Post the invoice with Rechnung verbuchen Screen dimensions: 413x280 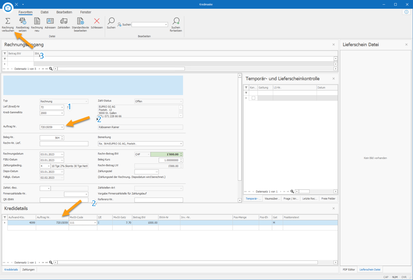[x=8, y=25]
